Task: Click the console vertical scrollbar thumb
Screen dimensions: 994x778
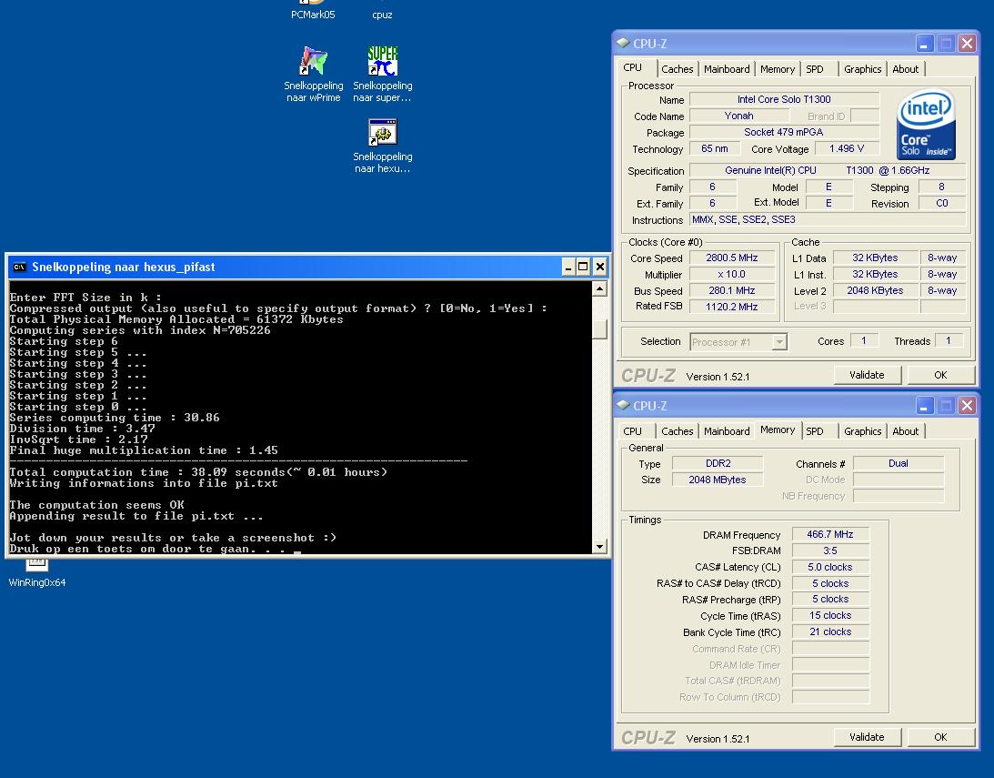Action: pos(599,329)
